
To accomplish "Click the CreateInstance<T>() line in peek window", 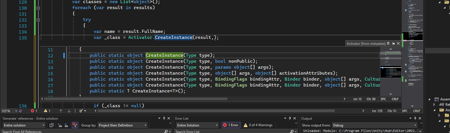I will pos(137,91).
